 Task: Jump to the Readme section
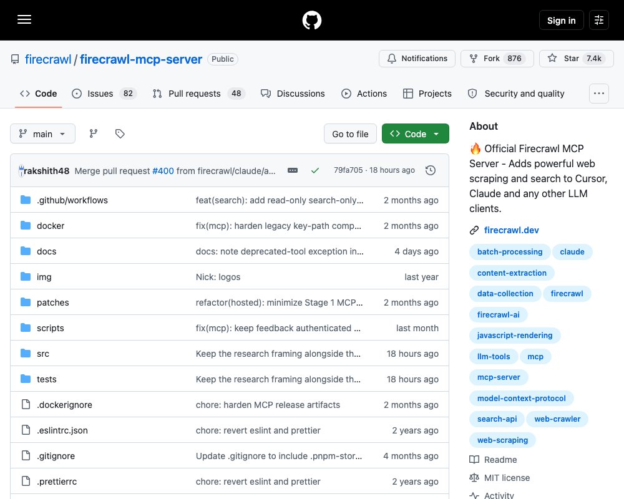click(x=493, y=460)
